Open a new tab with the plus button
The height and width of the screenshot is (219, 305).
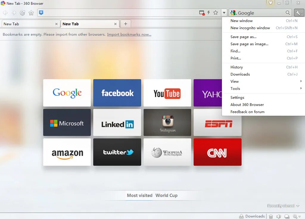click(126, 24)
